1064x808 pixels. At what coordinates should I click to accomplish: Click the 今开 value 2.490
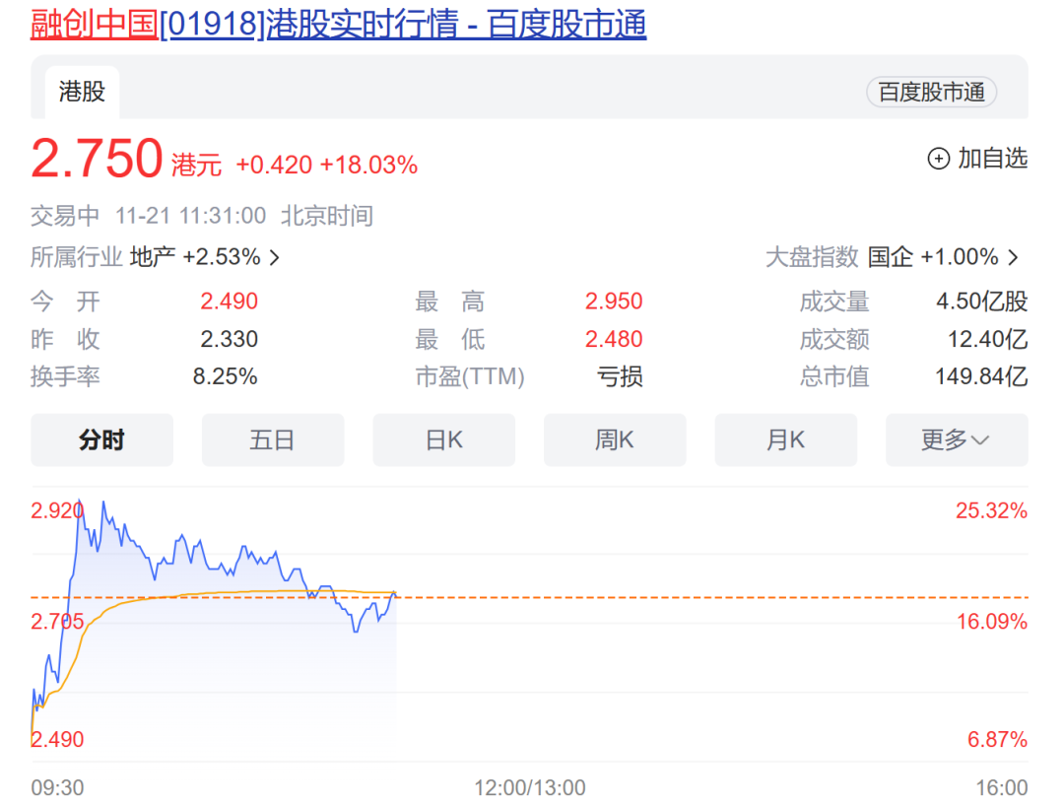coord(229,302)
